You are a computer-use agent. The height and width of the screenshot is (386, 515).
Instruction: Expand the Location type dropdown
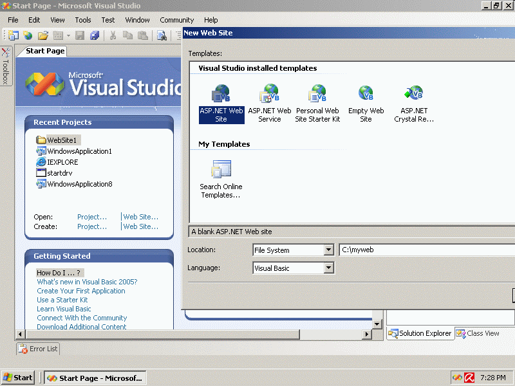click(x=328, y=250)
